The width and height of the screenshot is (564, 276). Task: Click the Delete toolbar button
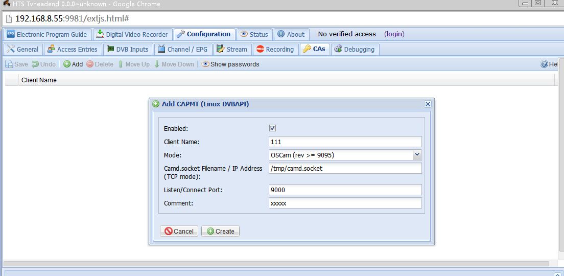pyautogui.click(x=100, y=64)
